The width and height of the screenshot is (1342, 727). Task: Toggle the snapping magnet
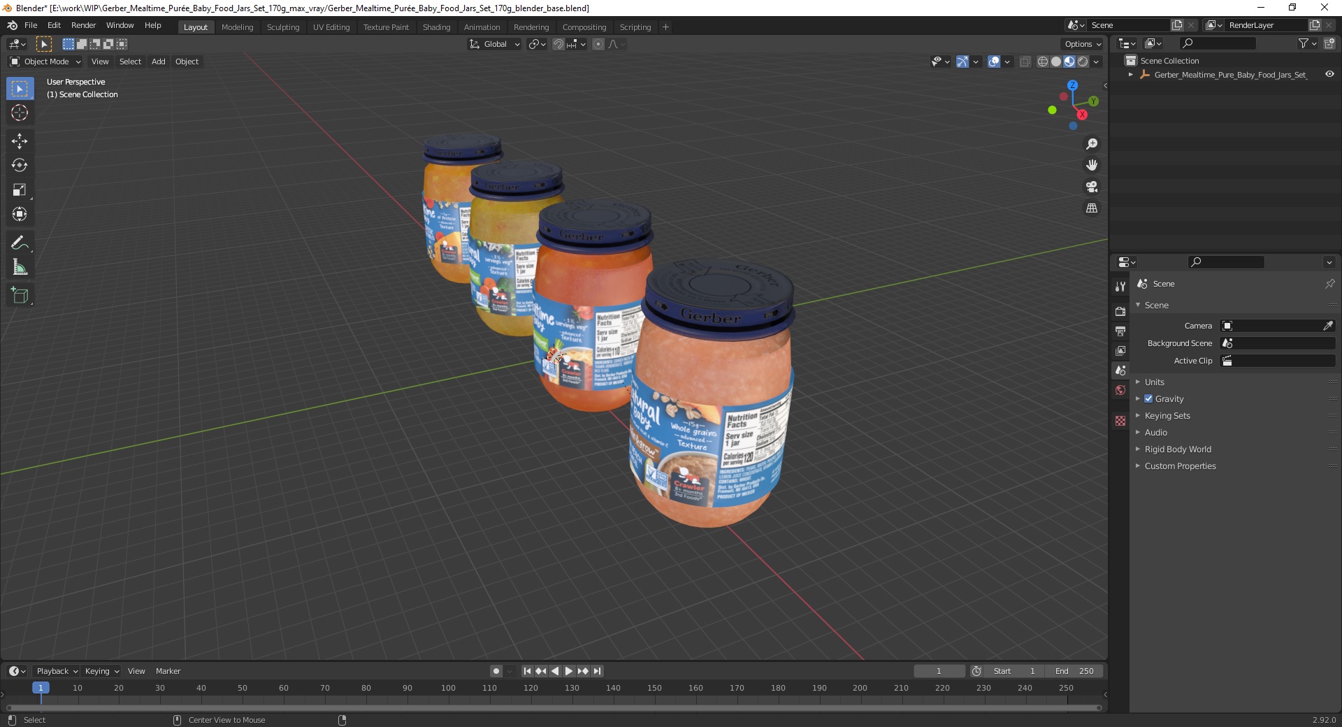pyautogui.click(x=558, y=44)
